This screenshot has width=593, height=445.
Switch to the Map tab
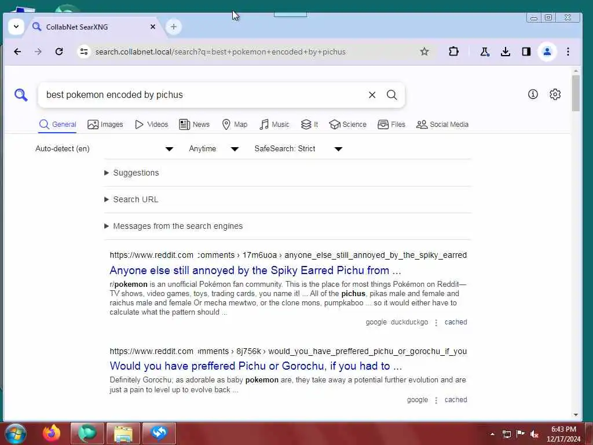[x=235, y=125]
